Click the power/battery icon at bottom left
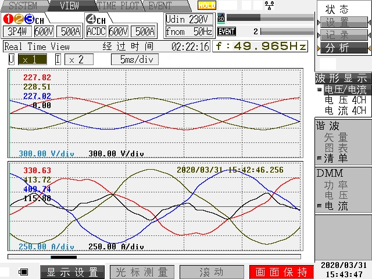The height and width of the screenshot is (279, 372). [24, 272]
